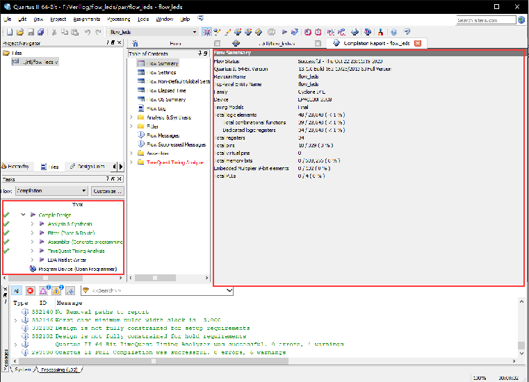Expand message 332146 row
Screen dimensions: 529x382
coord(15,320)
